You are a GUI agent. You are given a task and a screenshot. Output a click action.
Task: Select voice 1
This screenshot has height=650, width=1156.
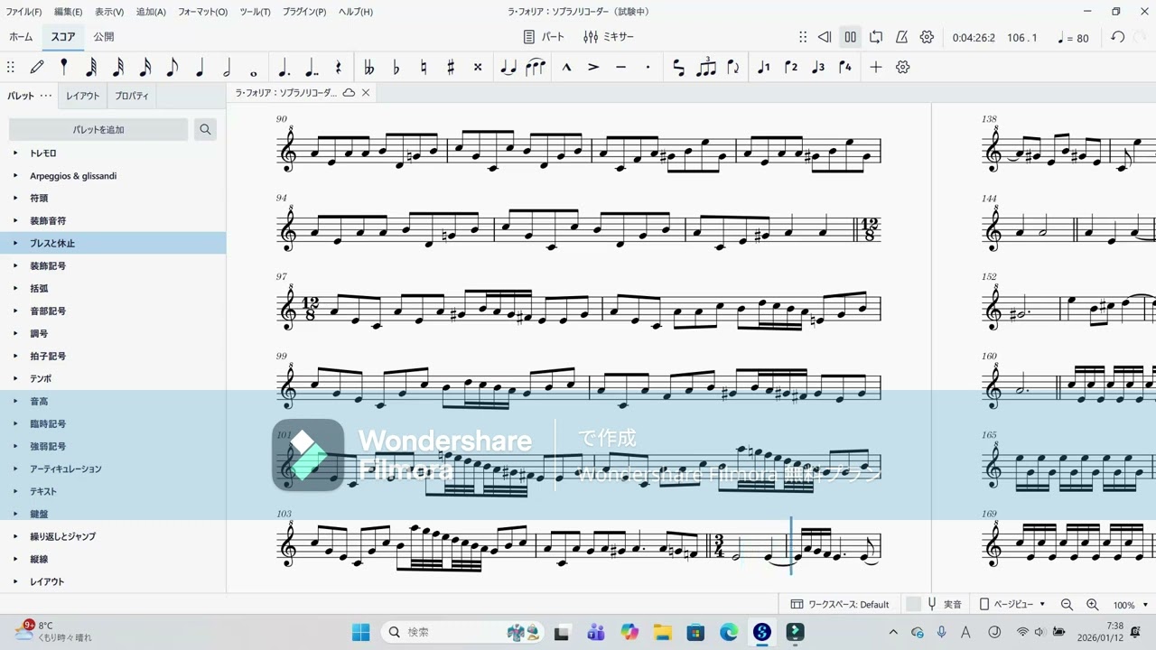pyautogui.click(x=763, y=67)
